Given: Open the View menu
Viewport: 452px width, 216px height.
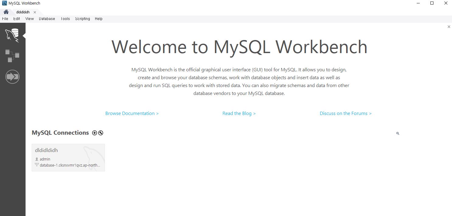Looking at the screenshot, I should [x=30, y=19].
